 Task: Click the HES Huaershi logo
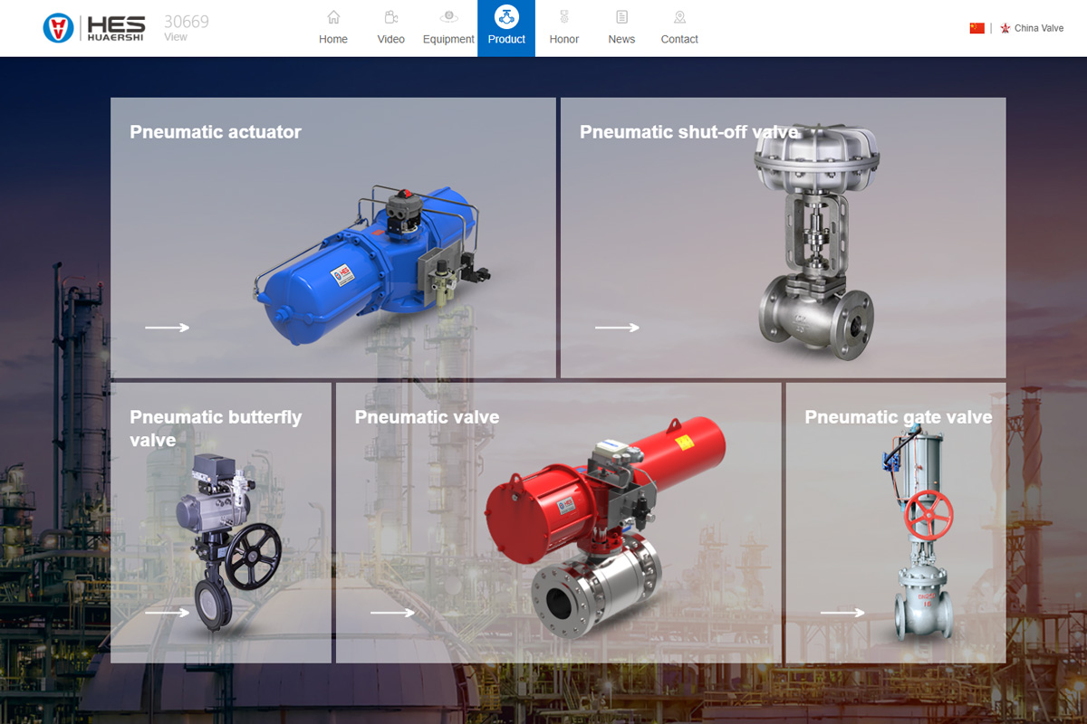[x=94, y=28]
